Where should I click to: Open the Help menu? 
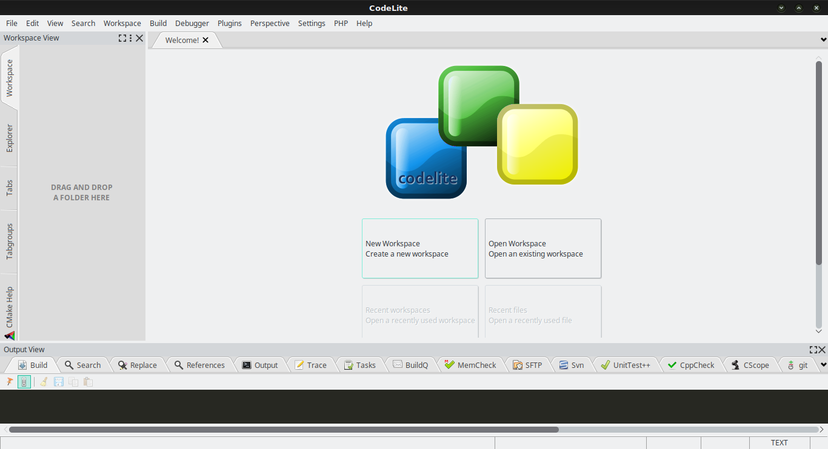(364, 23)
